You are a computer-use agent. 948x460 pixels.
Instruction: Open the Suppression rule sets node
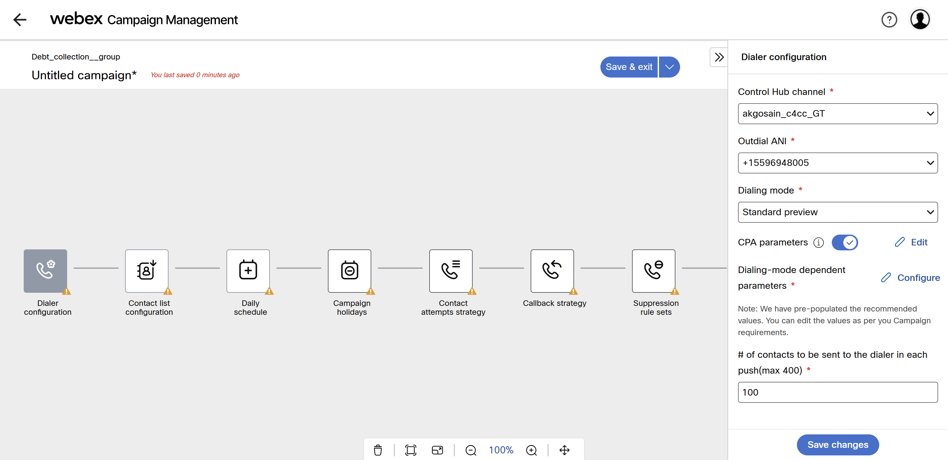654,271
